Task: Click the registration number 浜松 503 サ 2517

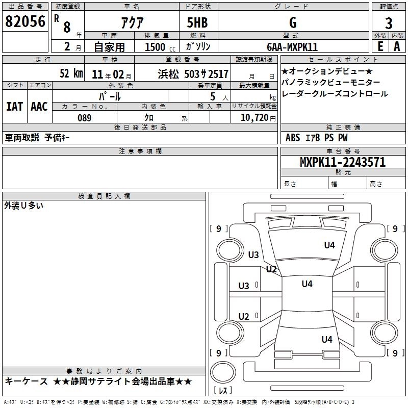Action: (193, 74)
